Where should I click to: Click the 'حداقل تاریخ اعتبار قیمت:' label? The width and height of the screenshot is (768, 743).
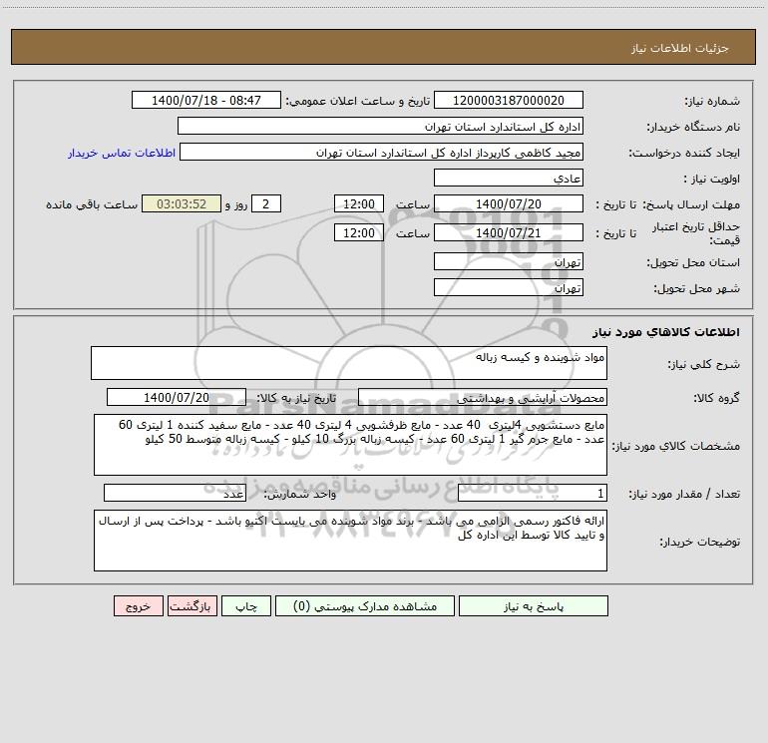pos(696,233)
